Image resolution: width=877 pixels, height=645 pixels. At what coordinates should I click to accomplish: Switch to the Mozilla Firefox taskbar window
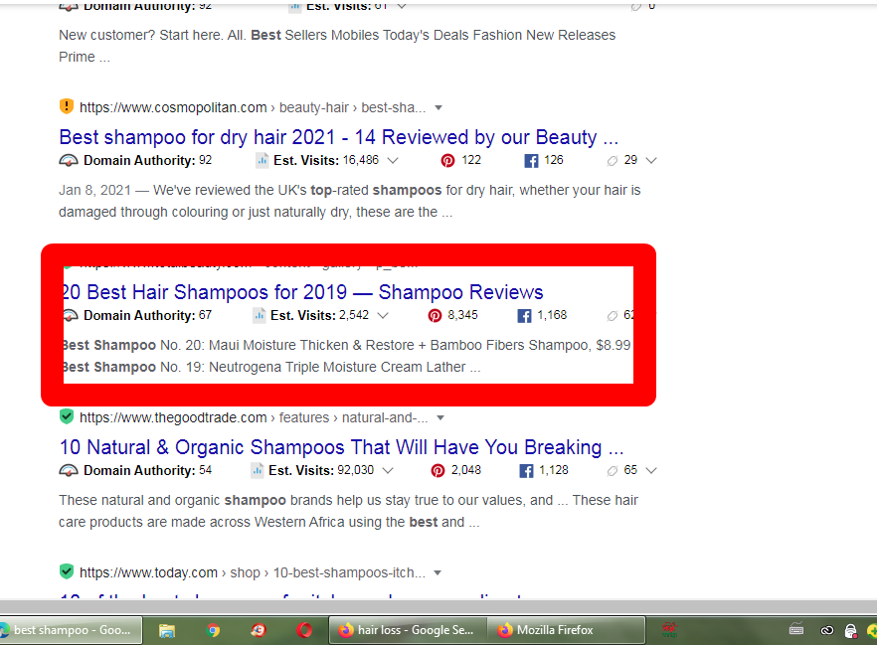(565, 629)
